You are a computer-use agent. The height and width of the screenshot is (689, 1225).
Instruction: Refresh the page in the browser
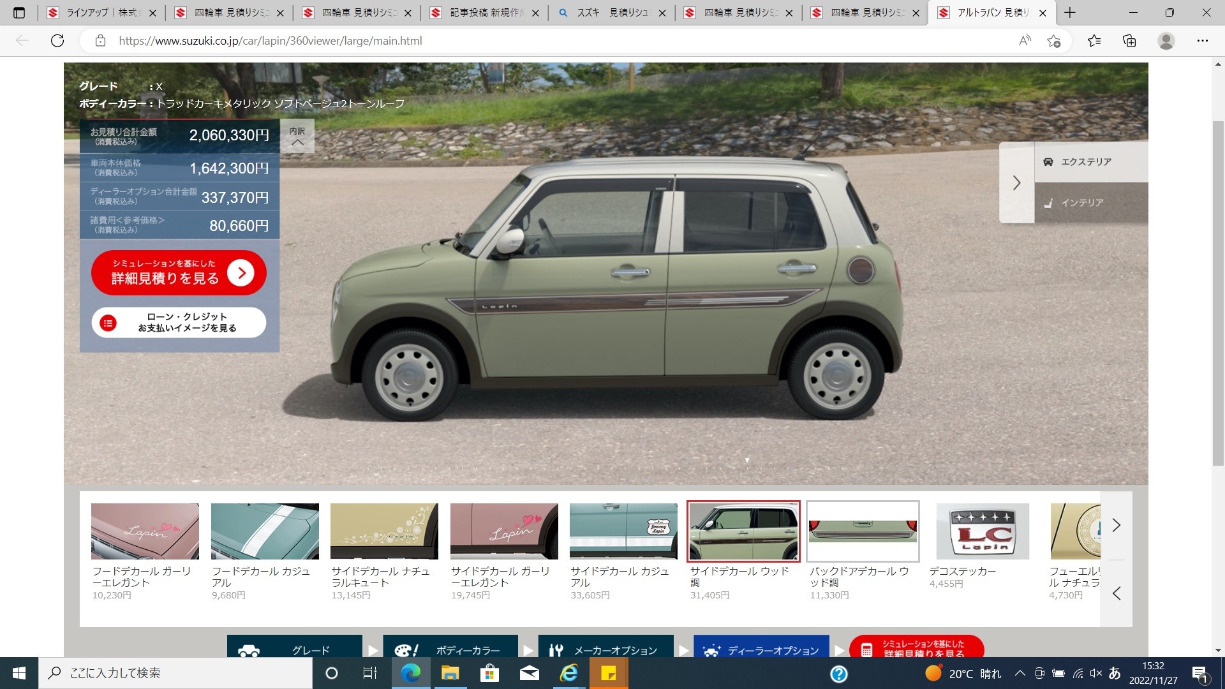tap(57, 41)
